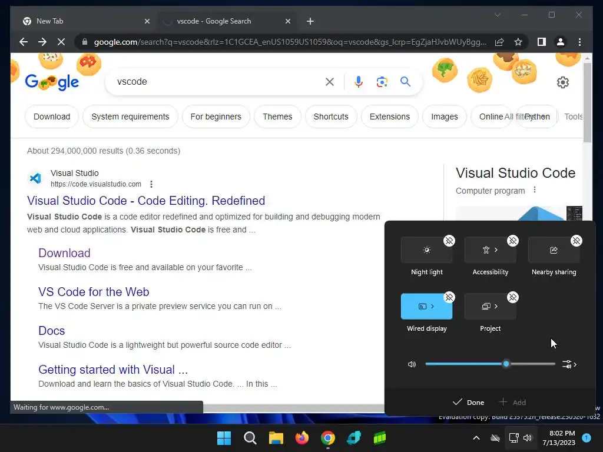Open File Explorer from taskbar

(276, 438)
